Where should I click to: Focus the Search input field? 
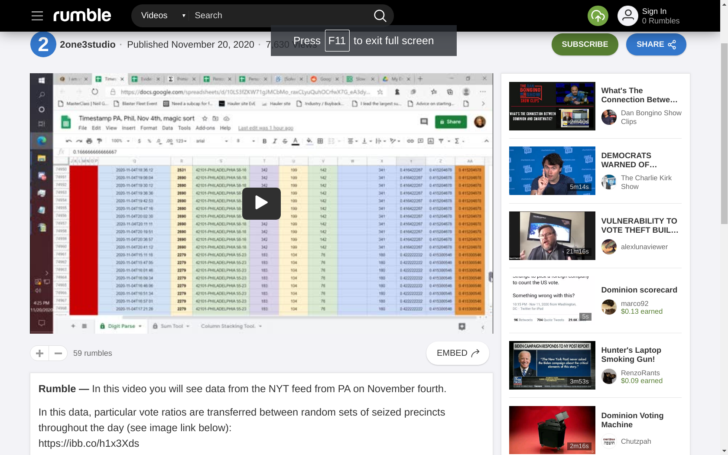click(x=281, y=16)
